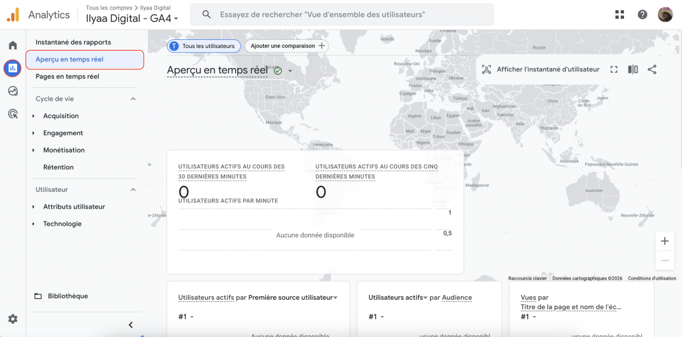Click the Analytics product name
Screen dimensions: 682x337
click(x=49, y=15)
